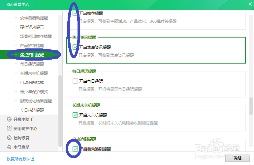The image size is (254, 165).
Task: Open the 安全防护中心 section icon
Action: click(x=9, y=128)
